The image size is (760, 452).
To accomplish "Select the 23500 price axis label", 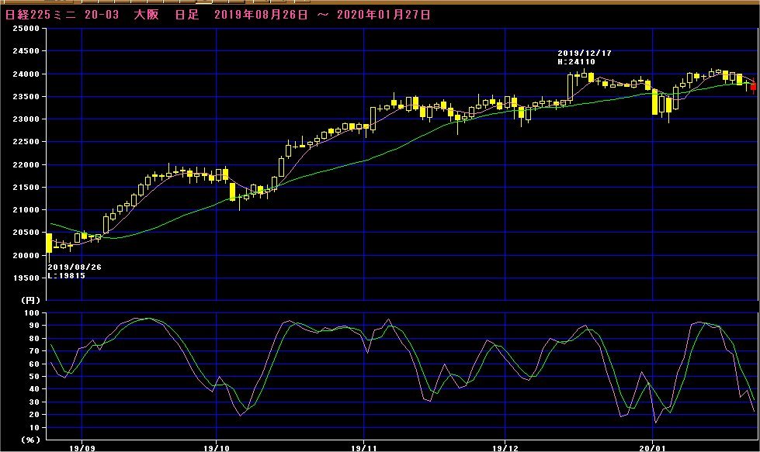I will 26,97.
